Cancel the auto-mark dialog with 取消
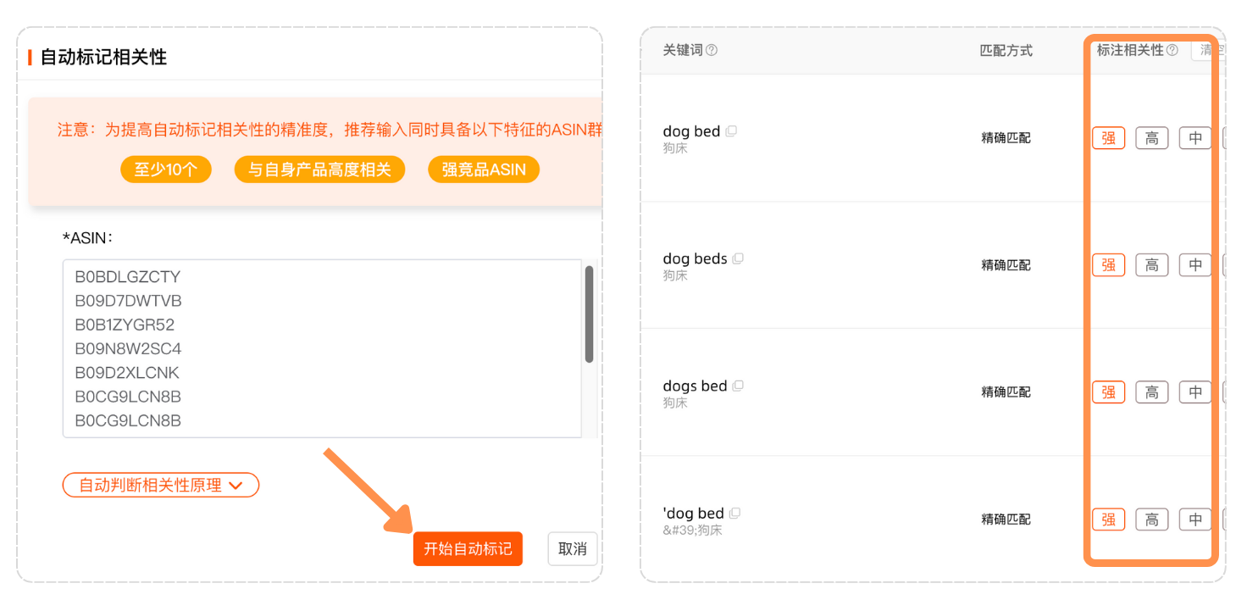Viewport: 1247px width, 600px height. coord(573,549)
